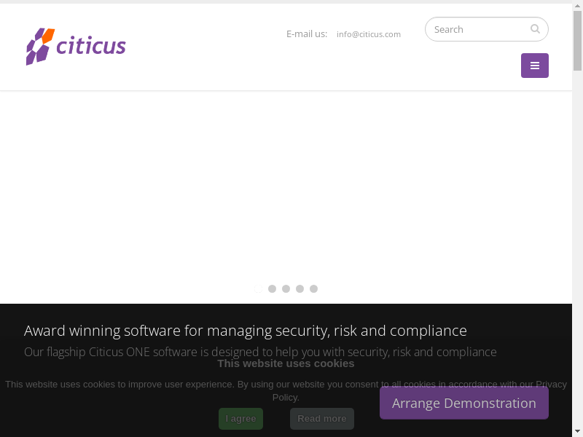
Task: Click the 'E-mail us:' label
Action: coord(307,34)
